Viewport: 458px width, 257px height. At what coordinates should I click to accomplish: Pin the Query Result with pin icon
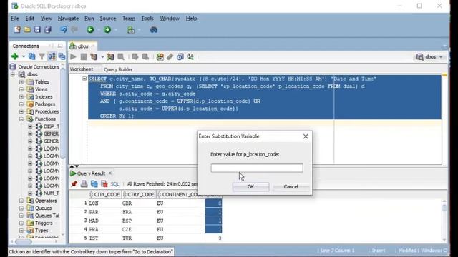coord(74,184)
